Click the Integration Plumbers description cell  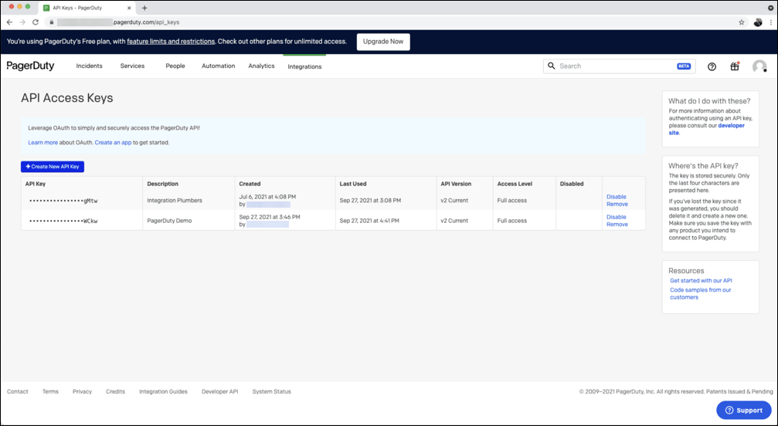point(175,201)
